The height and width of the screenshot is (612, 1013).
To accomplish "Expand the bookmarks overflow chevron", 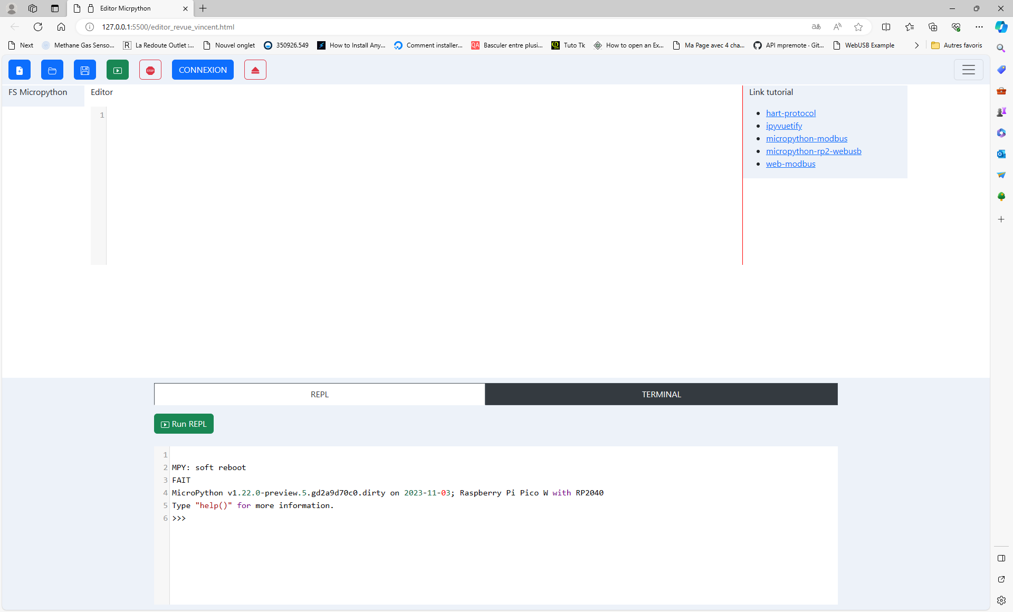I will (x=916, y=45).
